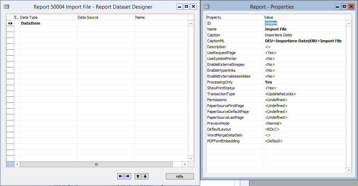
Task: Move row up with up arrow button
Action: [x=138, y=176]
